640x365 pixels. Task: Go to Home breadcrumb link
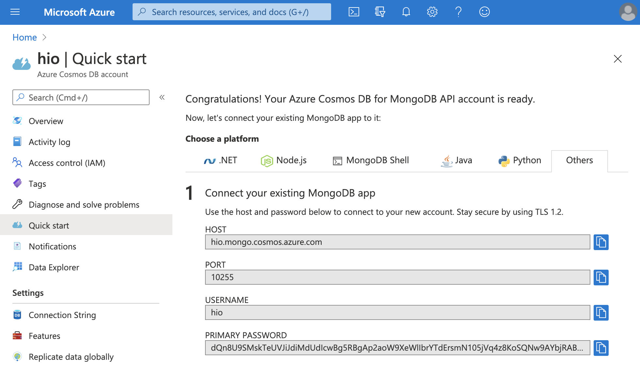(24, 38)
